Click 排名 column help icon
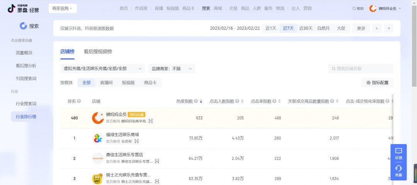Screen dimensions: 417x185 click(x=79, y=101)
